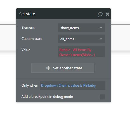Click the Value field label
Viewport: 130px width, 122px height.
click(x=26, y=50)
